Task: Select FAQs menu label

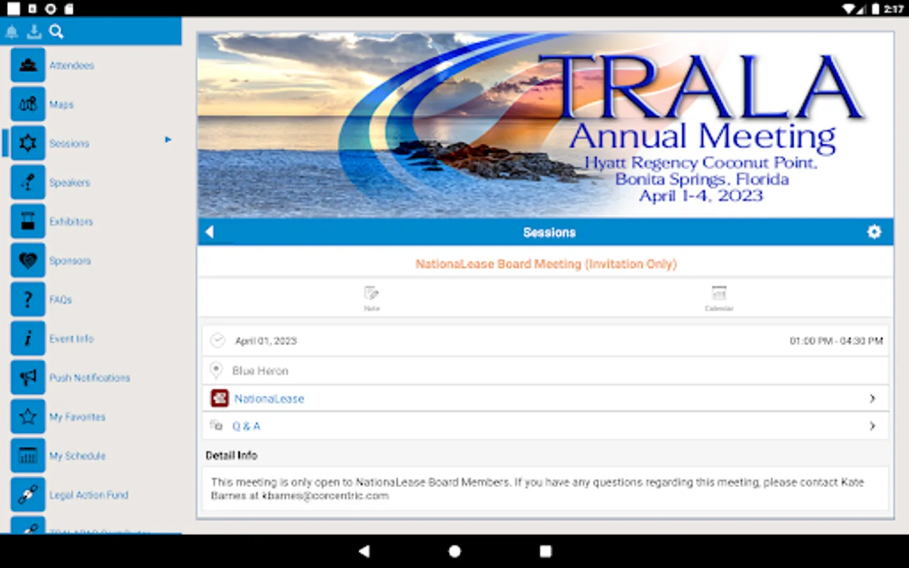Action: [x=61, y=300]
